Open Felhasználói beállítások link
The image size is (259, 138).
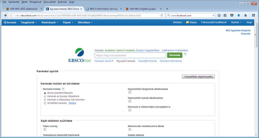click(x=214, y=22)
